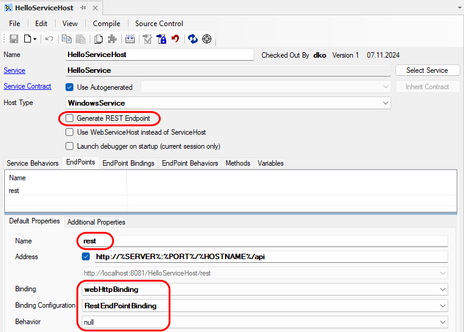464x332 pixels.
Task: Click the Select Service button
Action: click(428, 70)
